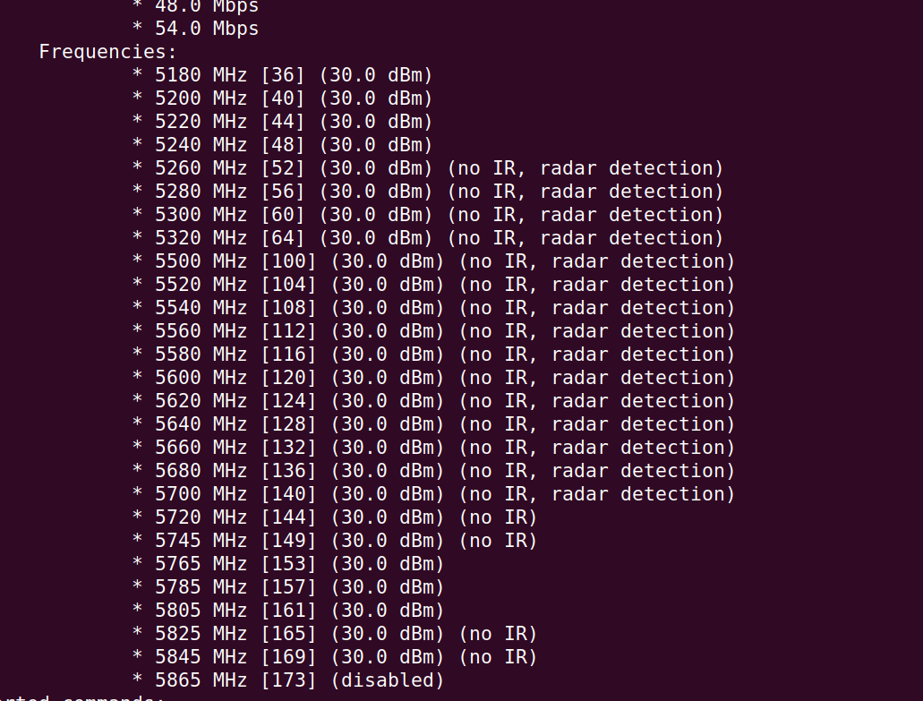Click the 5845 MHz [169] line
Screen dimensions: 923x701
pyautogui.click(x=335, y=657)
